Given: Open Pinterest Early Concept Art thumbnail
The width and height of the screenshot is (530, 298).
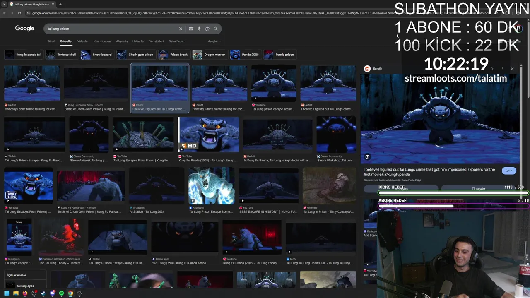Looking at the screenshot, I should click(329, 186).
